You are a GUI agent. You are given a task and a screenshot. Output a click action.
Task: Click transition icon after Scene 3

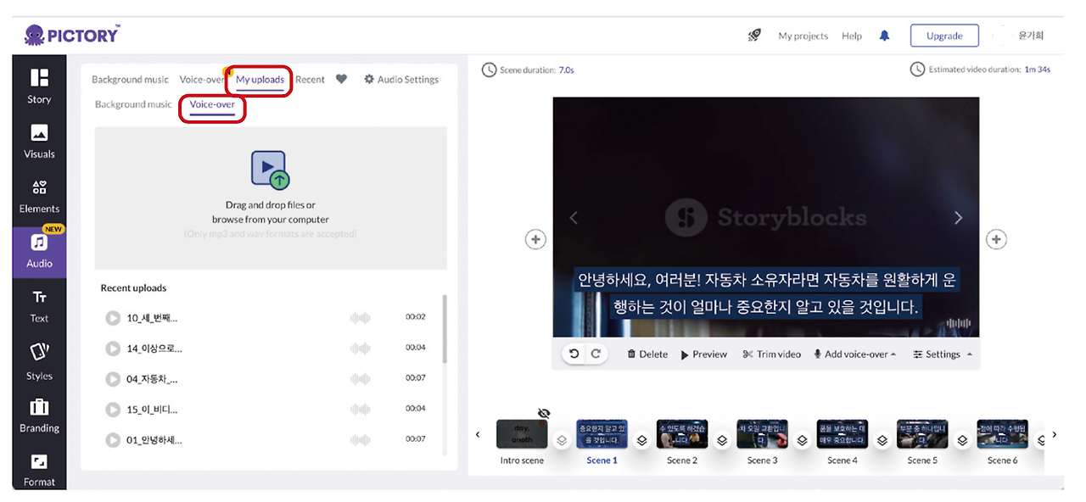click(802, 441)
